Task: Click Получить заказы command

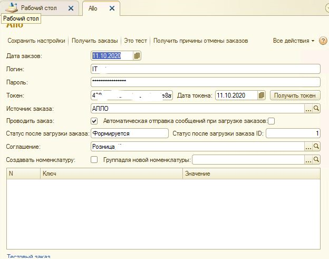Action: pyautogui.click(x=94, y=41)
